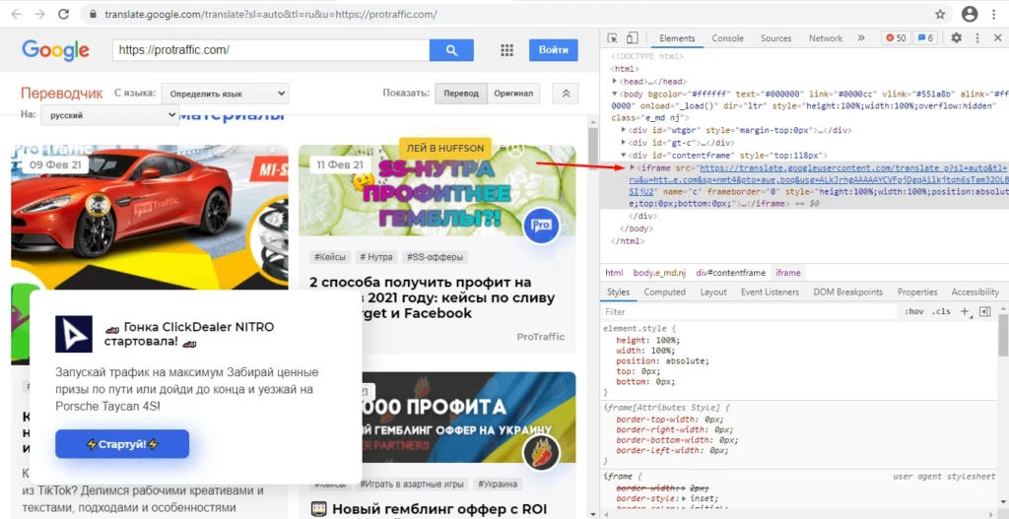The height and width of the screenshot is (519, 1009).
Task: Switch to the Accessibility tab
Action: click(975, 292)
